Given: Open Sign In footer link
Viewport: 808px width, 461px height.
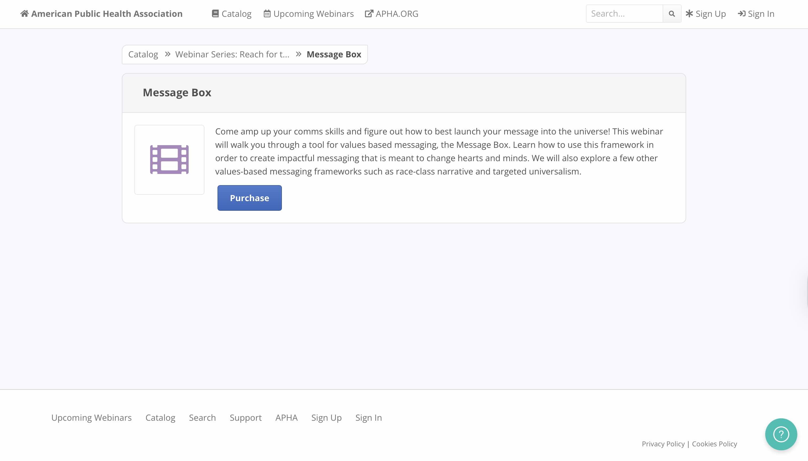Looking at the screenshot, I should 368,418.
